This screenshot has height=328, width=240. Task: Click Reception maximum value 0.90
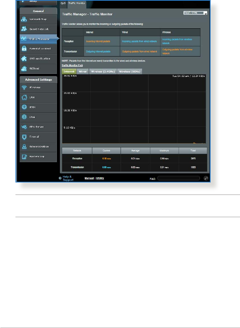pyautogui.click(x=164, y=159)
